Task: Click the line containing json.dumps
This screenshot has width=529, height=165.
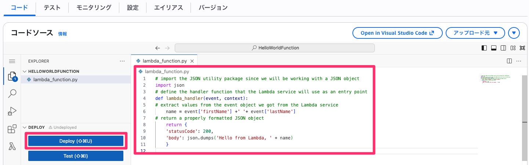Action: 229,138
